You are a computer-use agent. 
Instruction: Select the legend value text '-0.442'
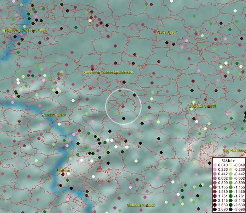coord(239,174)
